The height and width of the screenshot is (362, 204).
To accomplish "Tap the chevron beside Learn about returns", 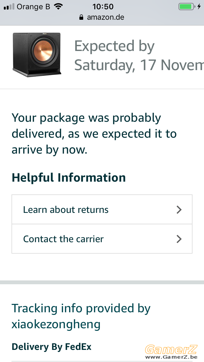I will 179,210.
